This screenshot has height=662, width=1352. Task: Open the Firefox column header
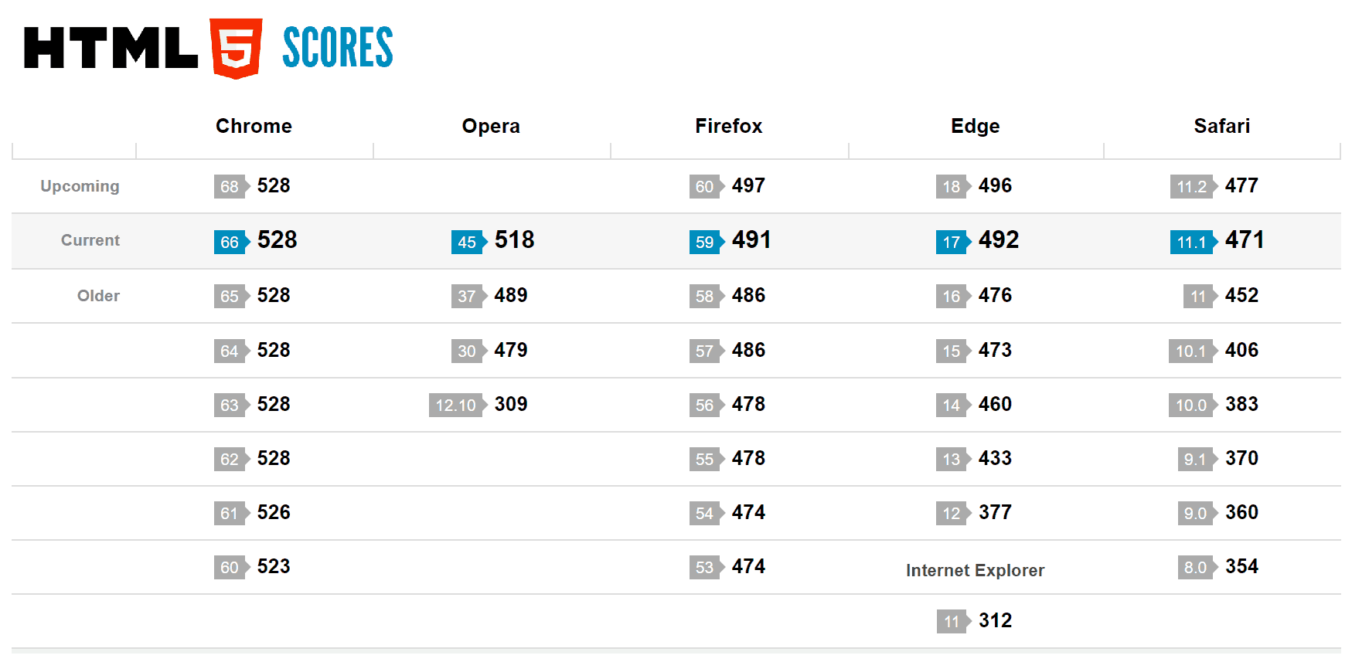[x=728, y=126]
